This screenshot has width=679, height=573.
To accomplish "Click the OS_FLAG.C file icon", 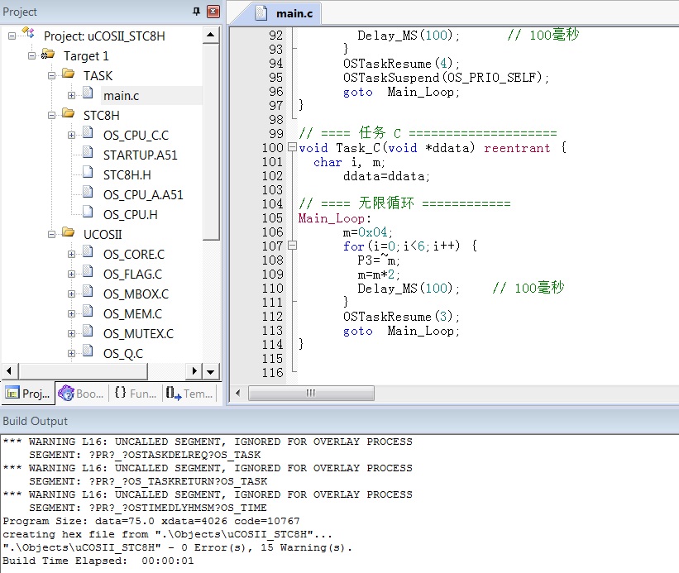I will tap(88, 272).
